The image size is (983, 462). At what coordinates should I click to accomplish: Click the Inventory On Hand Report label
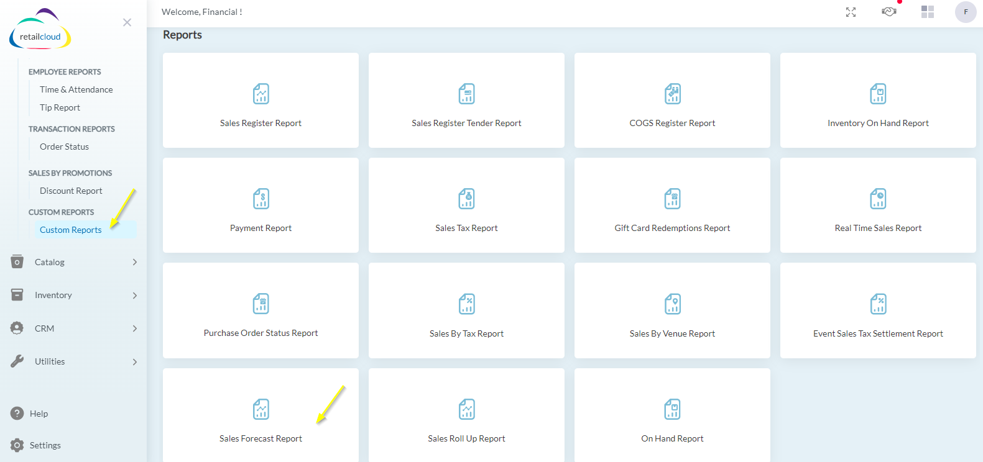[x=878, y=123]
